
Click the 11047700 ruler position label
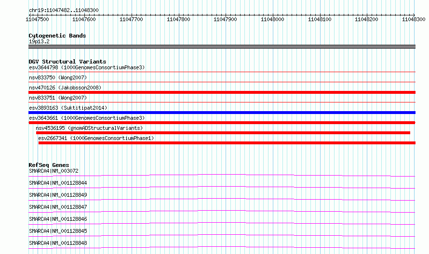(x=131, y=19)
